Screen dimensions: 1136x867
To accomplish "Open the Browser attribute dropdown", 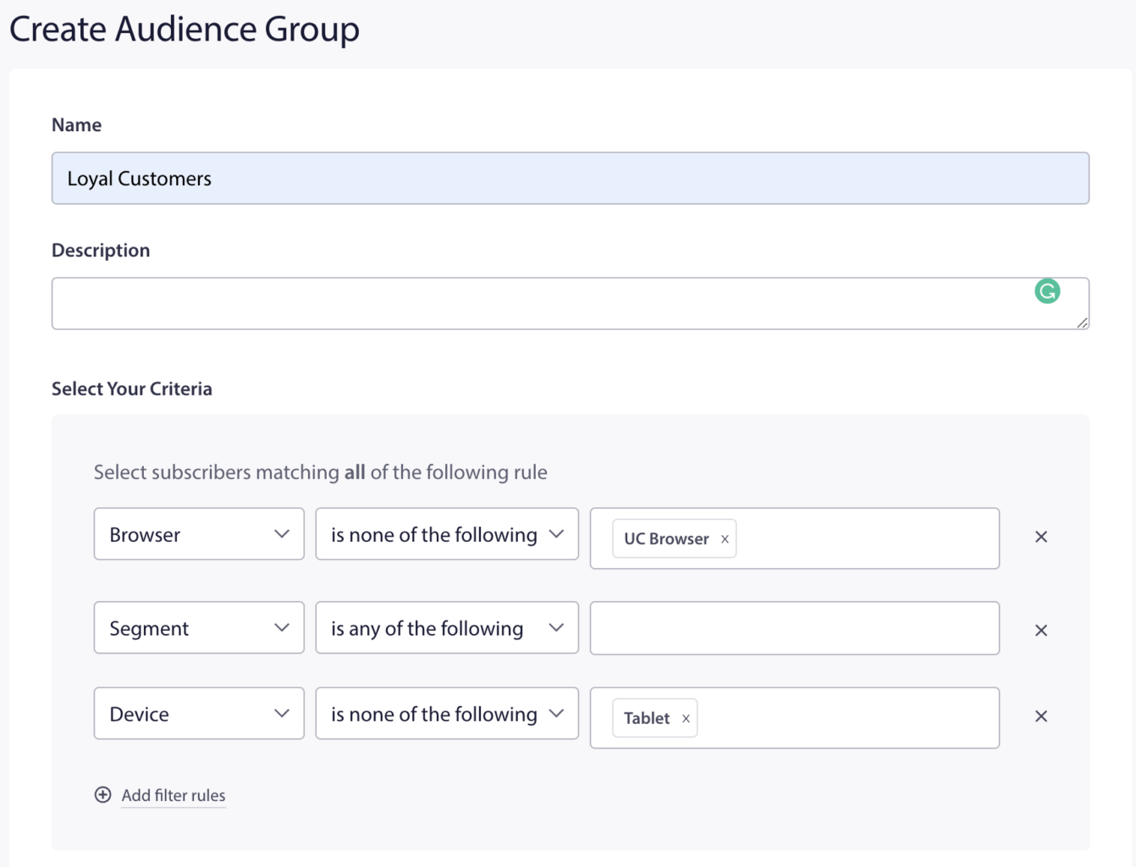I will pos(199,534).
